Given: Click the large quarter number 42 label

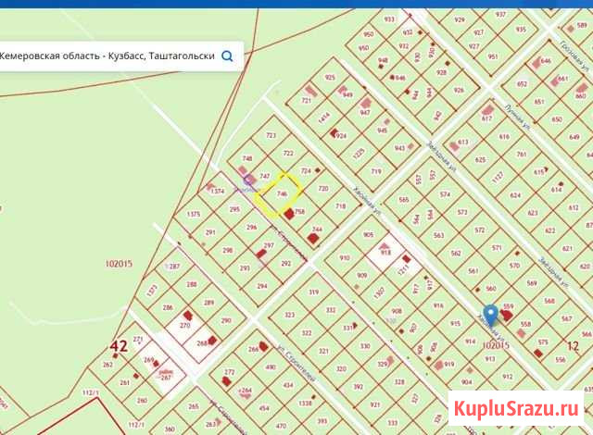Looking at the screenshot, I should point(118,347).
